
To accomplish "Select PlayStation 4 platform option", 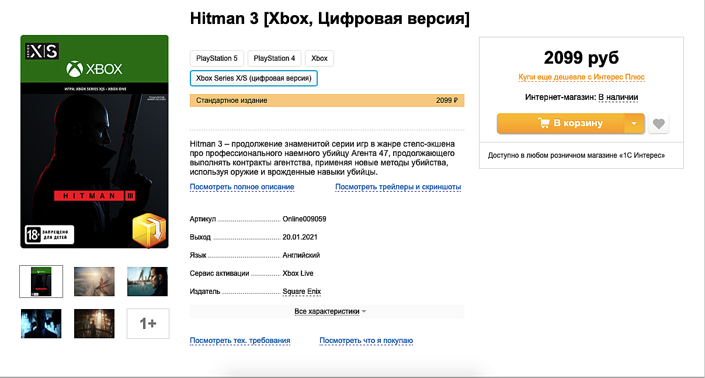I will click(275, 58).
